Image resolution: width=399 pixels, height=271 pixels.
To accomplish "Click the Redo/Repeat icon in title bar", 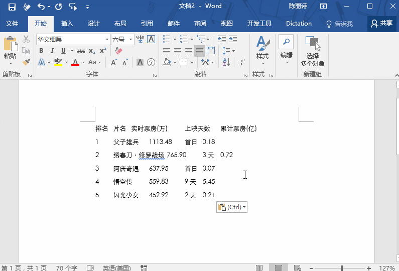I will coord(59,7).
